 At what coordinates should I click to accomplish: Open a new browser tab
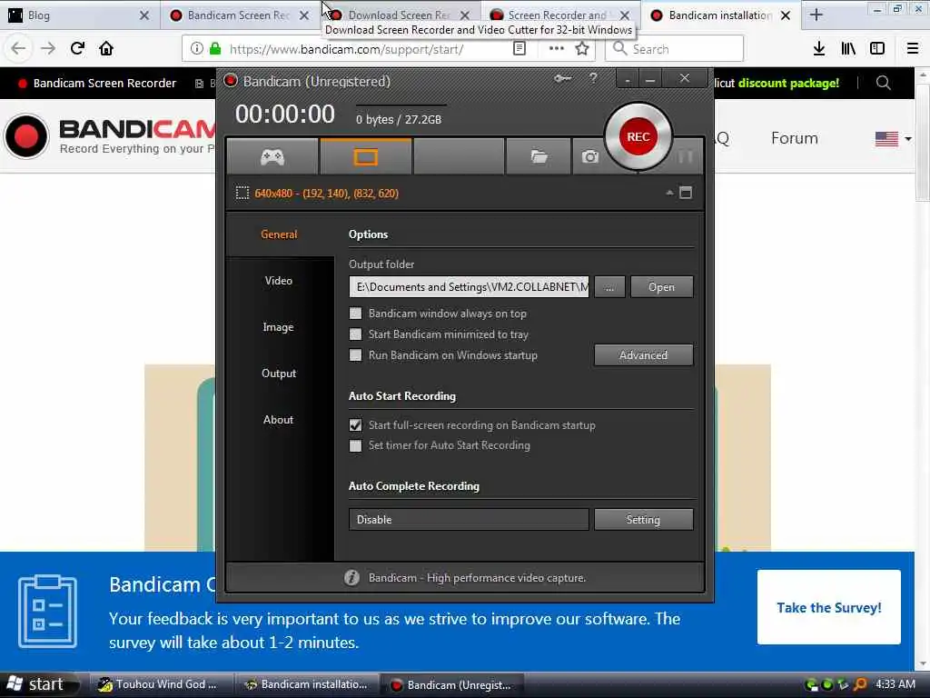(816, 15)
